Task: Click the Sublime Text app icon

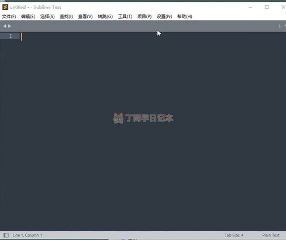Action: click(x=5, y=7)
